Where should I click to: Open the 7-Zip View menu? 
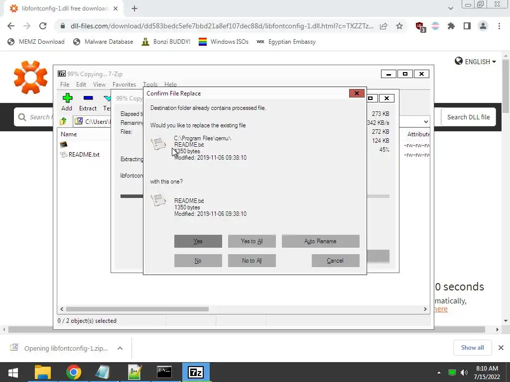[99, 85]
